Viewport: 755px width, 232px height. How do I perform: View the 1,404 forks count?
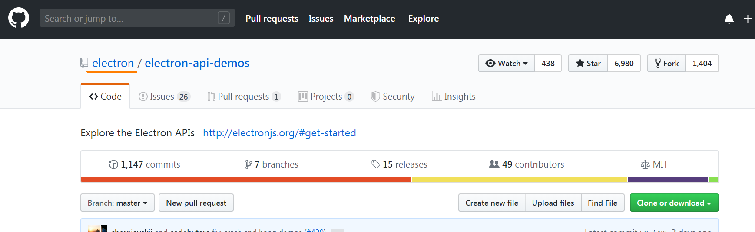point(702,63)
